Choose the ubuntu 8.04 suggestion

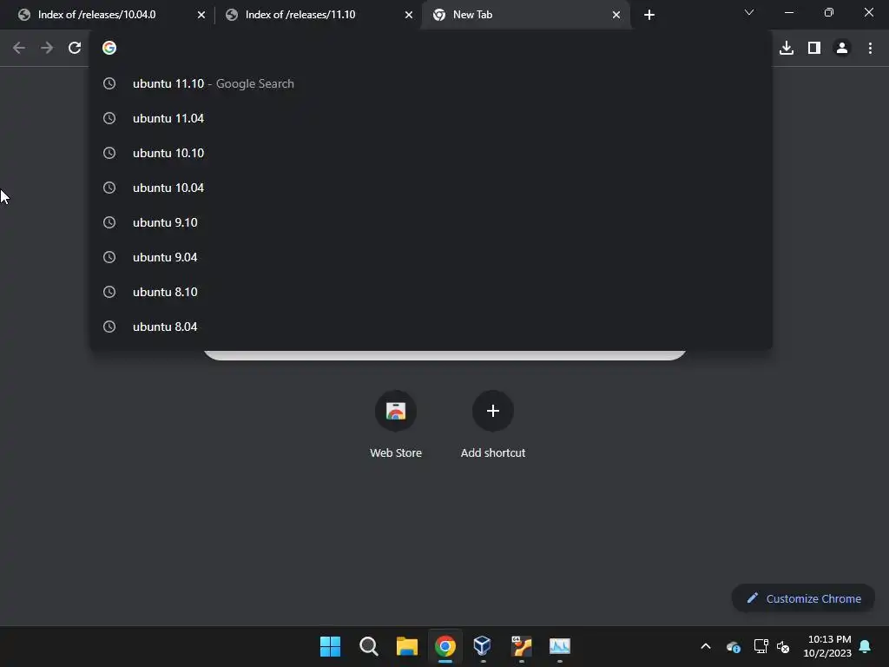tap(431, 327)
